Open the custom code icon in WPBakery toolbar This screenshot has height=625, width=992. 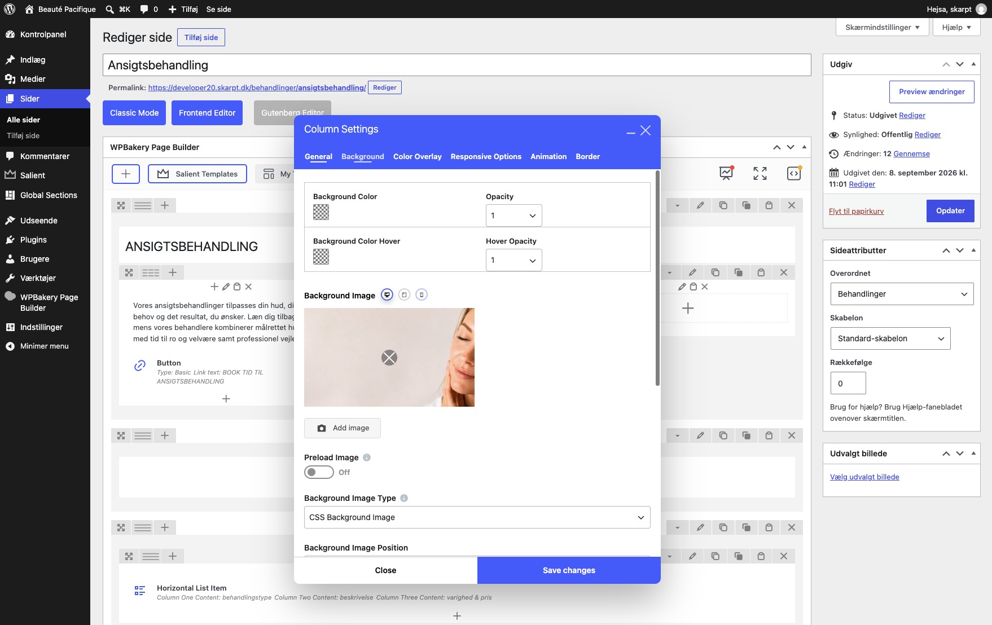[x=794, y=174]
